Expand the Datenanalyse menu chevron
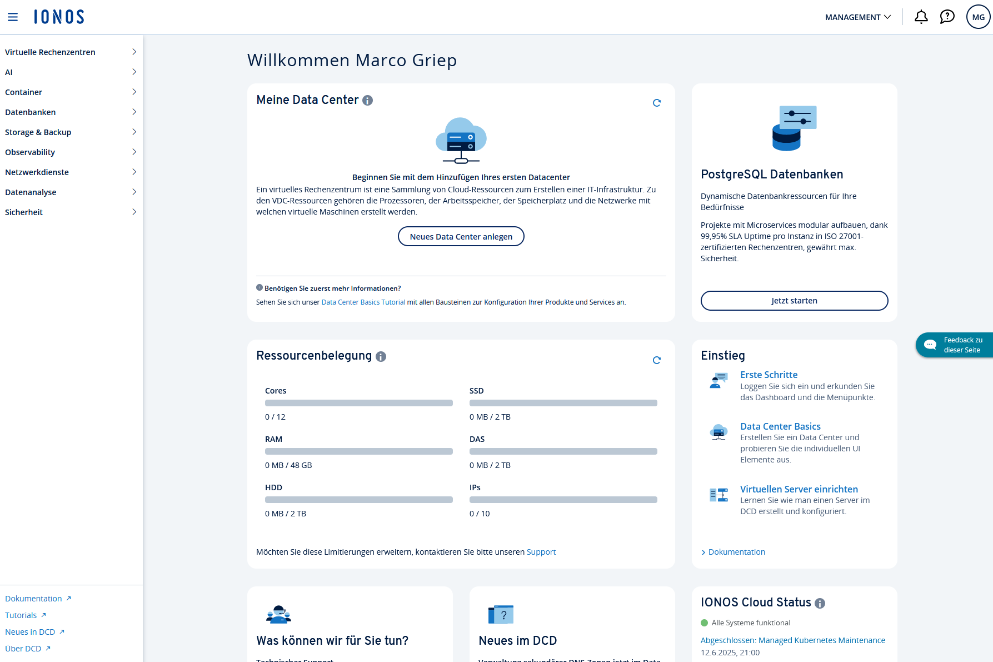 tap(134, 192)
